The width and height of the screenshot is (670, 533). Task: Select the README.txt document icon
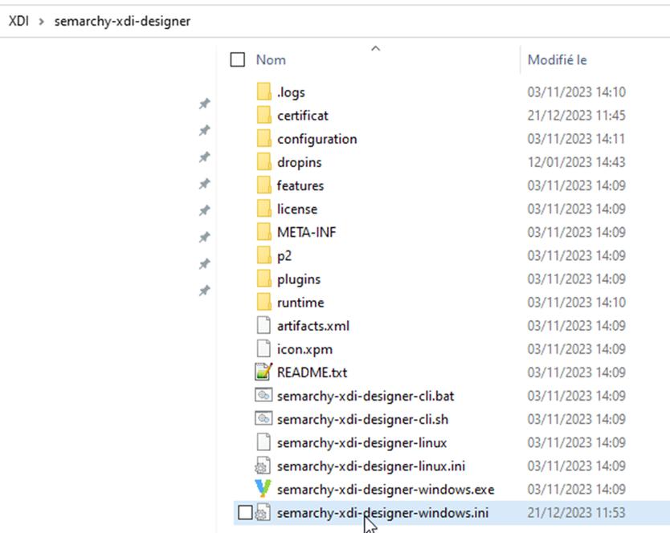(x=263, y=372)
